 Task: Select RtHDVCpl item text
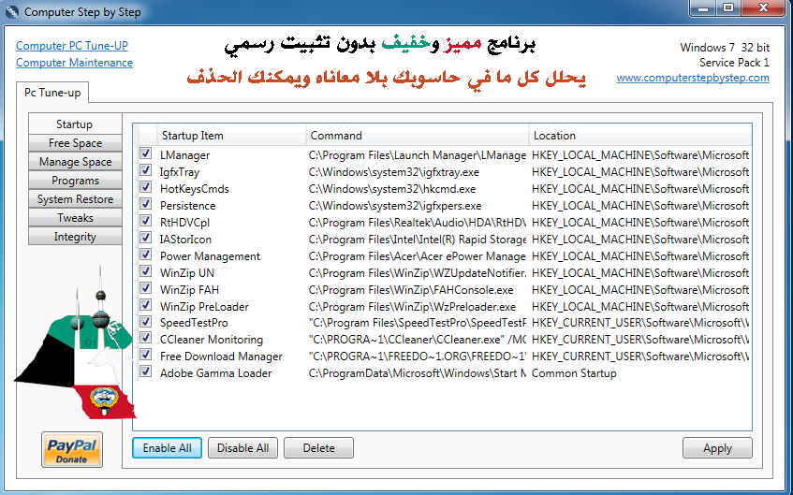[x=184, y=223]
